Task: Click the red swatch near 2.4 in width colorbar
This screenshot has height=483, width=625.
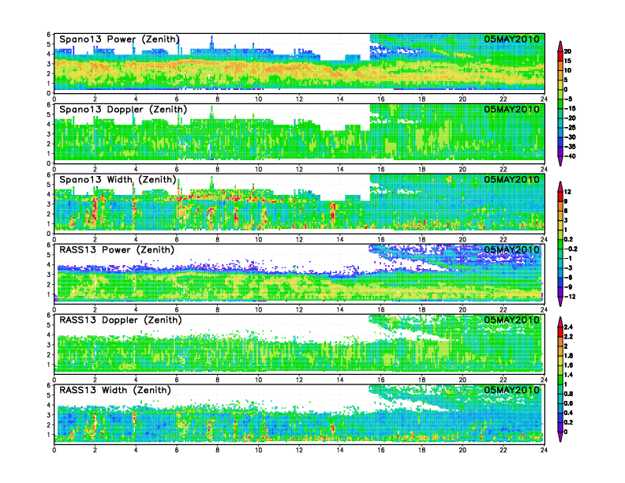Action: (x=560, y=331)
